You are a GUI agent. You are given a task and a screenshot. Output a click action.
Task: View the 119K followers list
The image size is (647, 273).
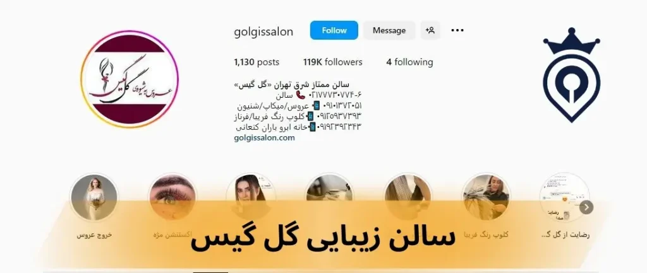[332, 62]
